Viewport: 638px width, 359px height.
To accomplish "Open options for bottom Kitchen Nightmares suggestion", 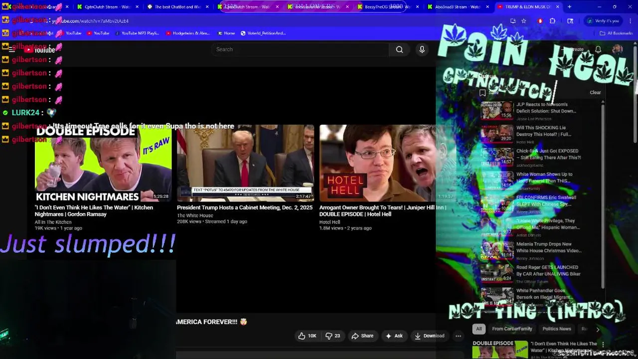I will click(603, 345).
